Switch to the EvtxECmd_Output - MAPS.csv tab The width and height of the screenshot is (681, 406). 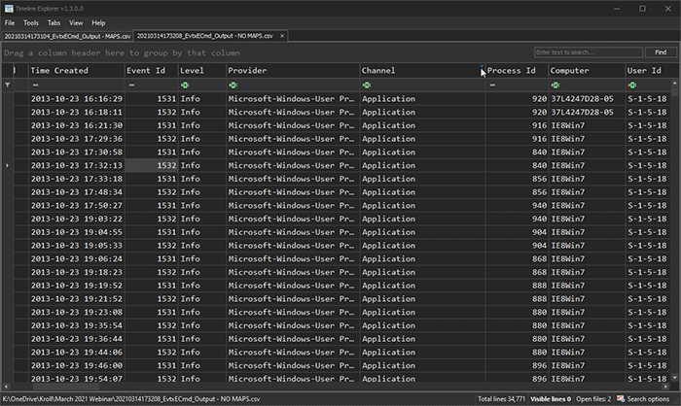67,37
